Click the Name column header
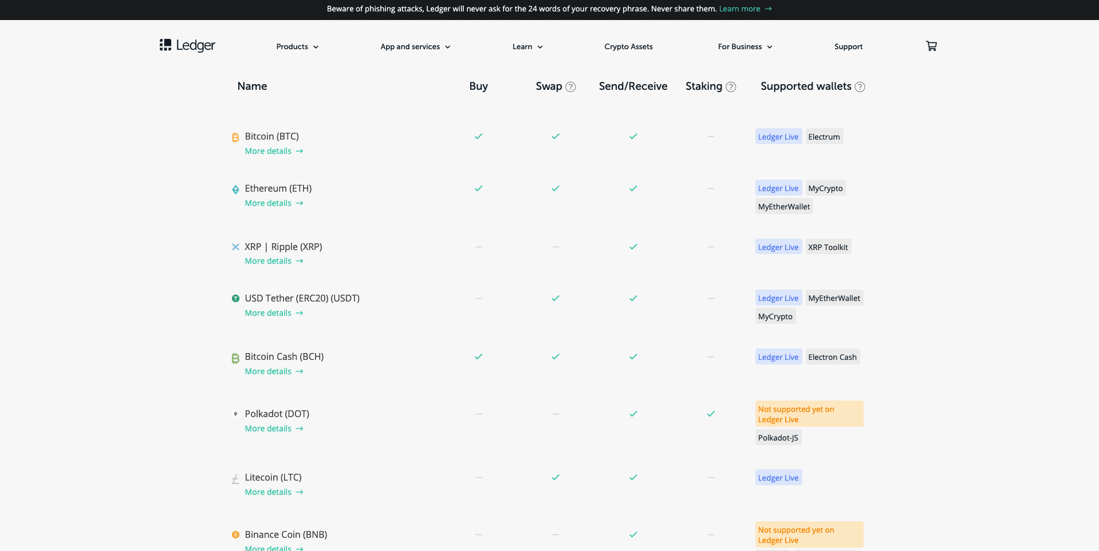Screen dimensions: 1099x551 click(x=252, y=86)
